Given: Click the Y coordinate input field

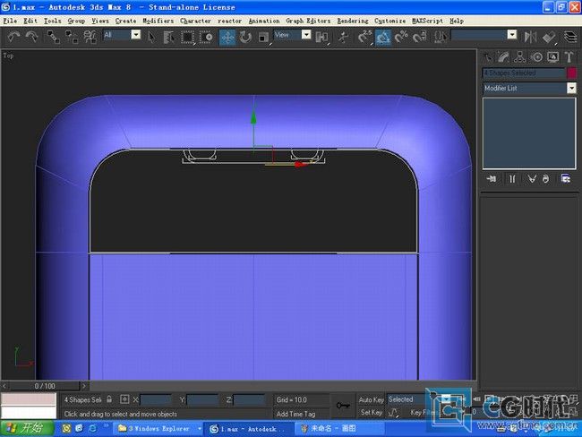Looking at the screenshot, I should [x=202, y=400].
